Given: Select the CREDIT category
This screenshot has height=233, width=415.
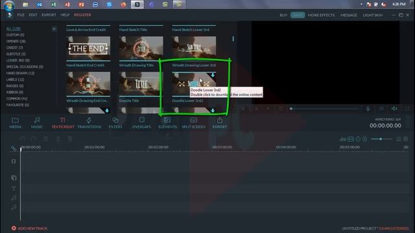Looking at the screenshot, I should pyautogui.click(x=14, y=47).
